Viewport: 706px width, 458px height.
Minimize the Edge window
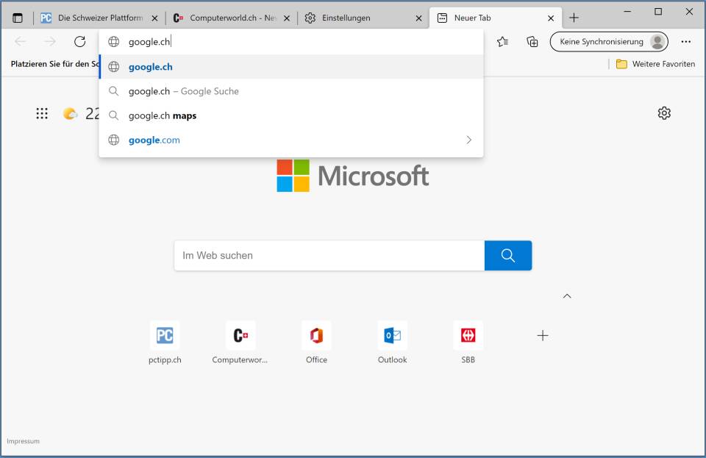click(x=627, y=12)
